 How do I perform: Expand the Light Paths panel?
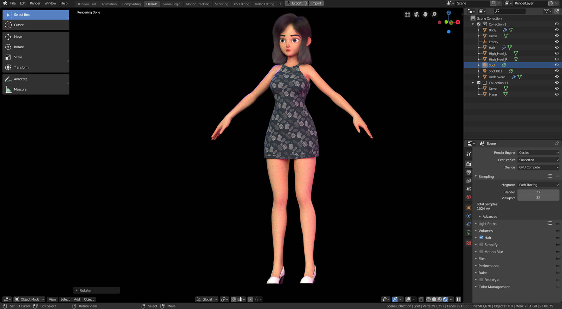487,224
